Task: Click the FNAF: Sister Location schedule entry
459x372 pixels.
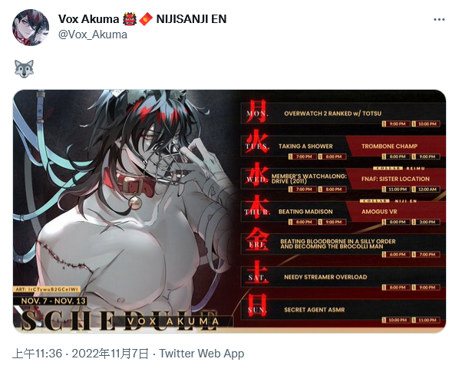Action: (395, 179)
